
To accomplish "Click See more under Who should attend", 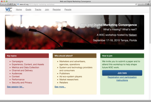I will pos(60,87).
